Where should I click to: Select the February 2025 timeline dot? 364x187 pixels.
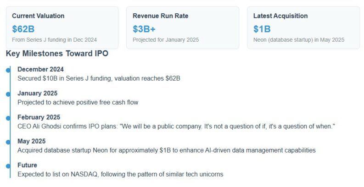(x=8, y=118)
